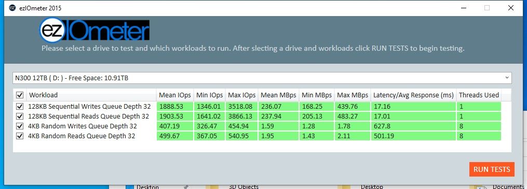Click the ezIOmeter logo

[94, 30]
